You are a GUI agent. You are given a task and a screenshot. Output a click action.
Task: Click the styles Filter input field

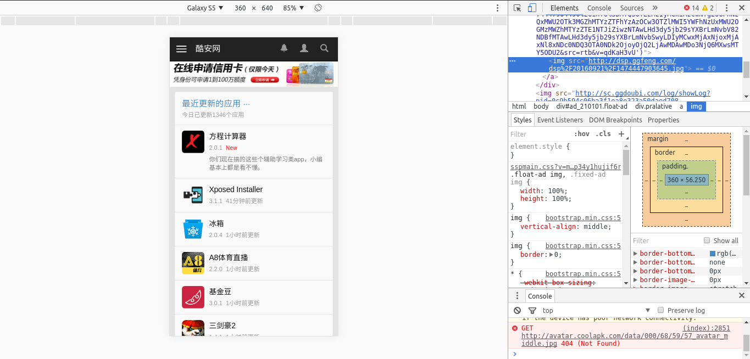point(540,134)
